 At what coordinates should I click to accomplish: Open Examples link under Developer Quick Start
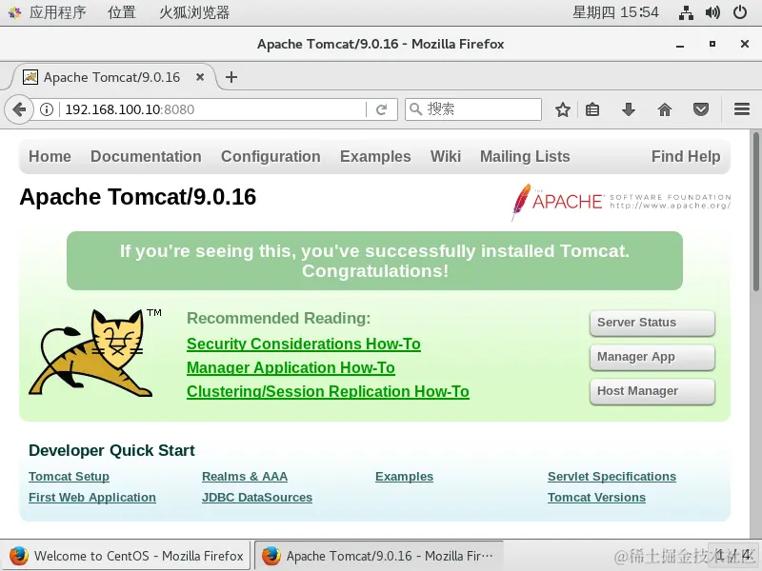[404, 477]
